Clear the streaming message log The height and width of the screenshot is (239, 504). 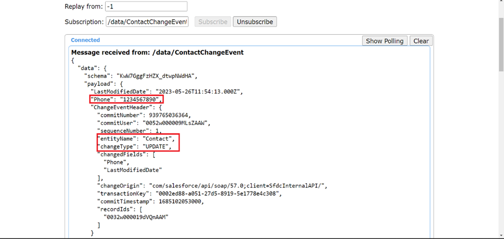click(x=421, y=41)
